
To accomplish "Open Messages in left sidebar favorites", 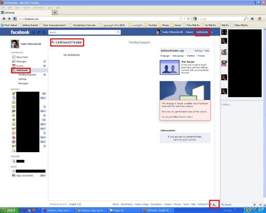I will (x=21, y=62).
